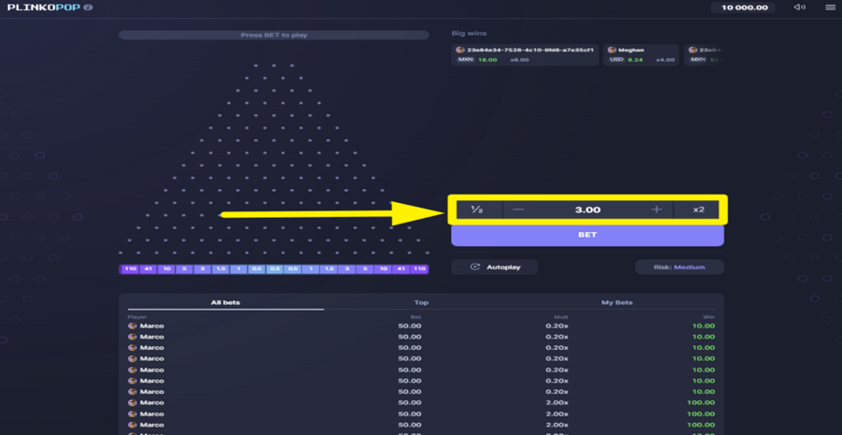Click the purple BET button
Screen dimensions: 842x435
pos(588,235)
